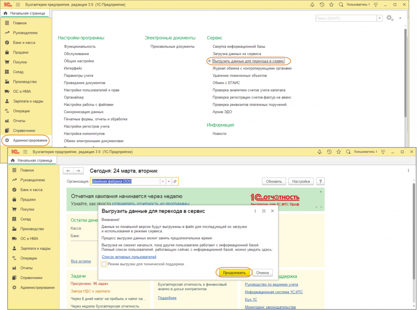
Task: Open the three-dot menu in the dialog title
Action: point(255,211)
